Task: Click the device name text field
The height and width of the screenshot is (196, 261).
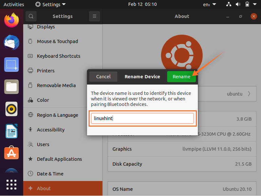Action: point(142,118)
